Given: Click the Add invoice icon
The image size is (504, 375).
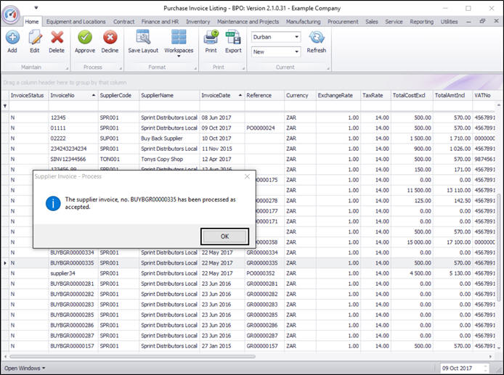Looking at the screenshot, I should pos(12,37).
